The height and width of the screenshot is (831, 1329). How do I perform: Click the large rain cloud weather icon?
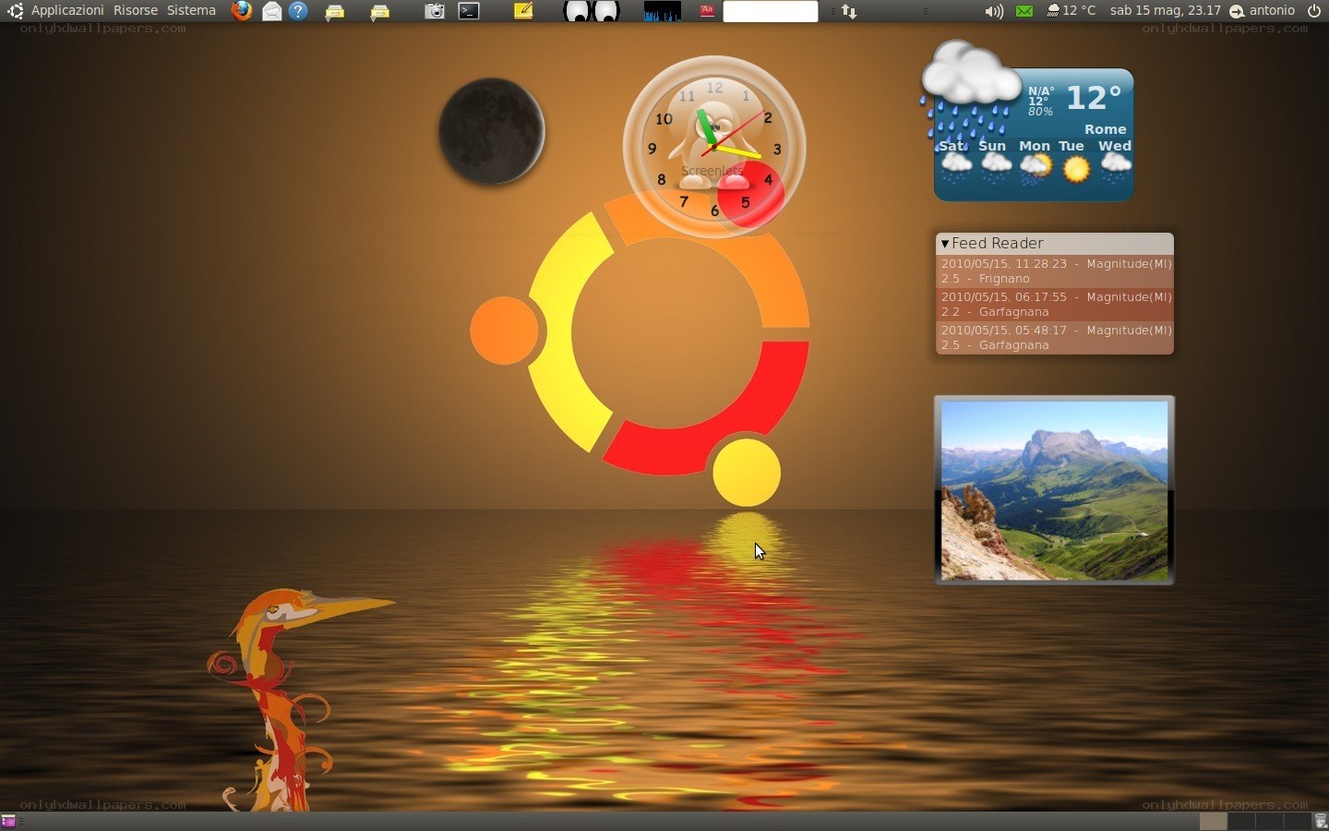pos(970,92)
